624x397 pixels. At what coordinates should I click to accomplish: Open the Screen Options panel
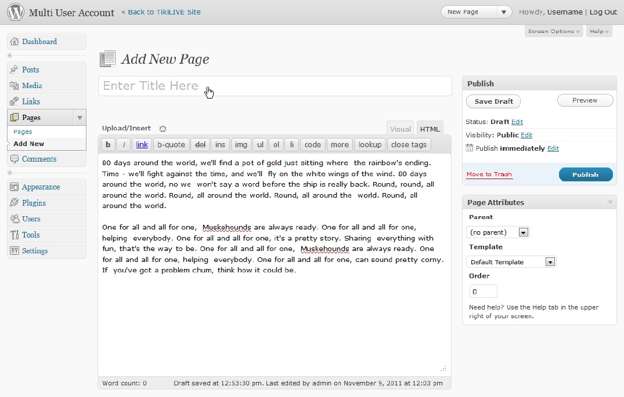coord(554,31)
